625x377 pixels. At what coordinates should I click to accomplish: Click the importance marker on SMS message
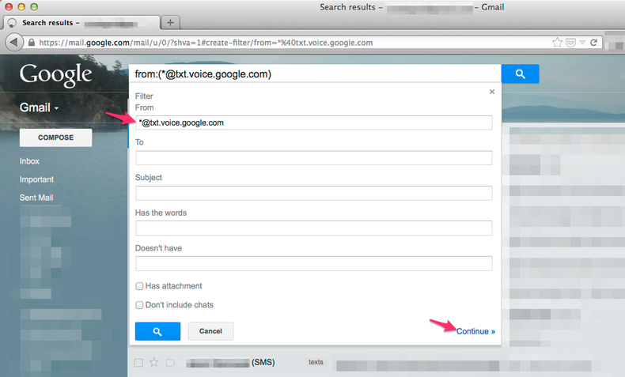tap(170, 363)
